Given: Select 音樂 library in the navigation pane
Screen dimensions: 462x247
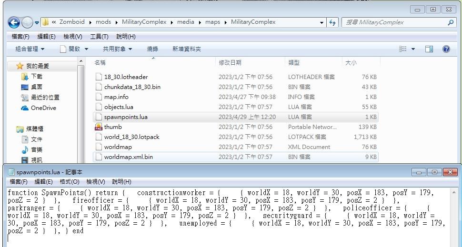Looking at the screenshot, I should (37, 150).
